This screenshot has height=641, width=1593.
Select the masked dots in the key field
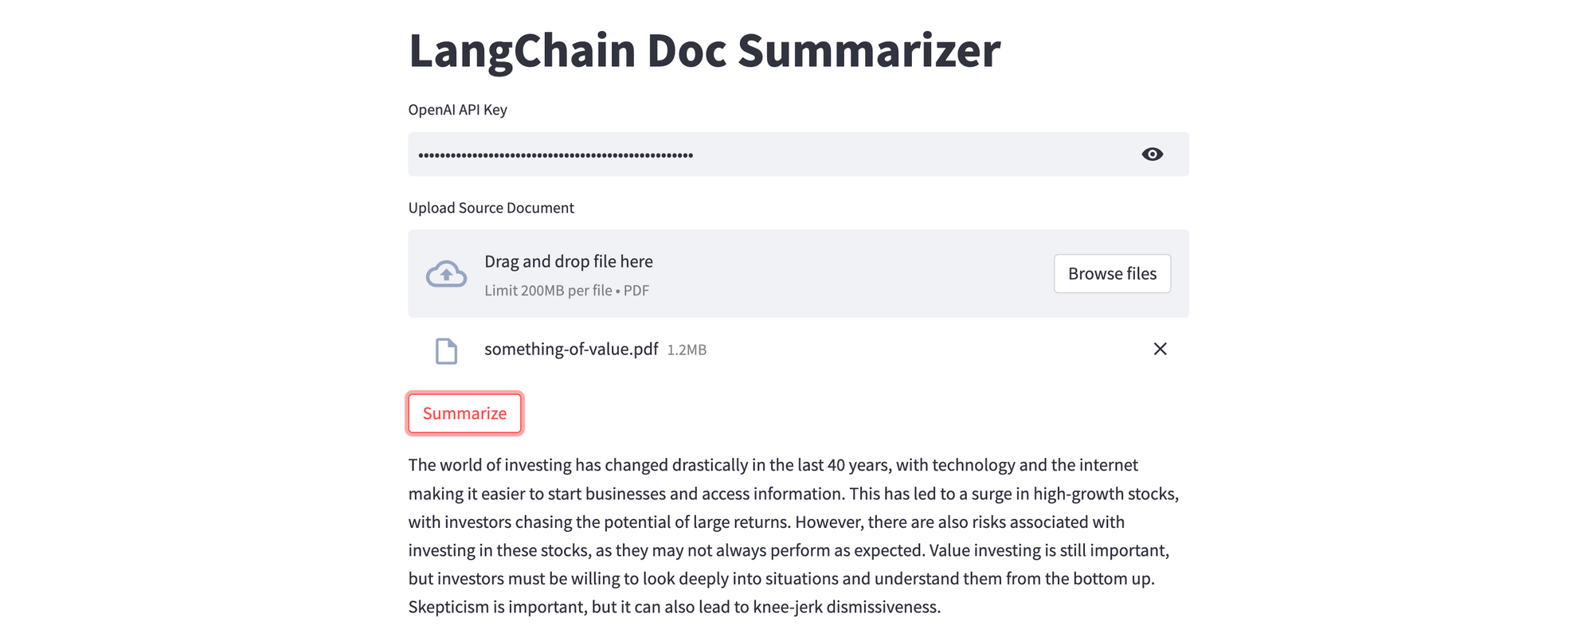tap(554, 154)
